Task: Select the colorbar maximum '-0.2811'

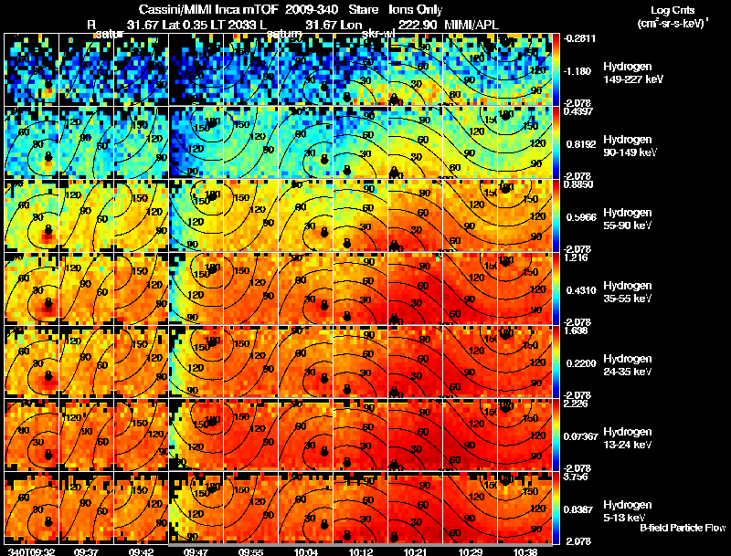Action: pos(579,38)
